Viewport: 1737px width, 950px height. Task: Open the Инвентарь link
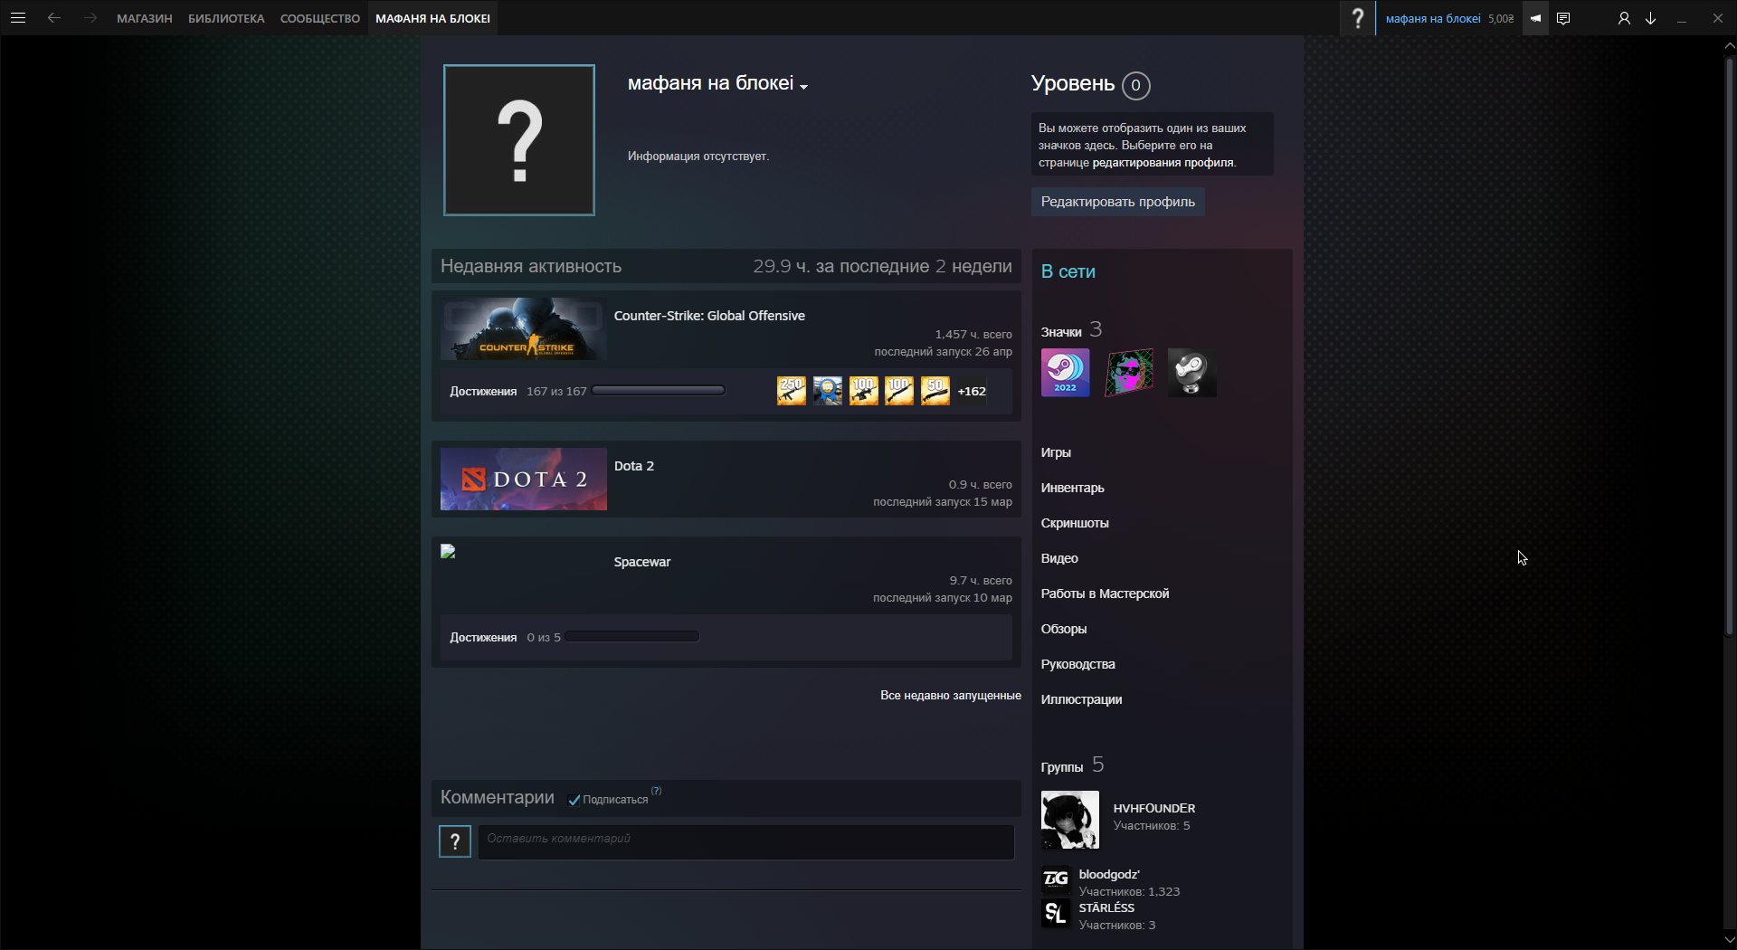(x=1073, y=488)
